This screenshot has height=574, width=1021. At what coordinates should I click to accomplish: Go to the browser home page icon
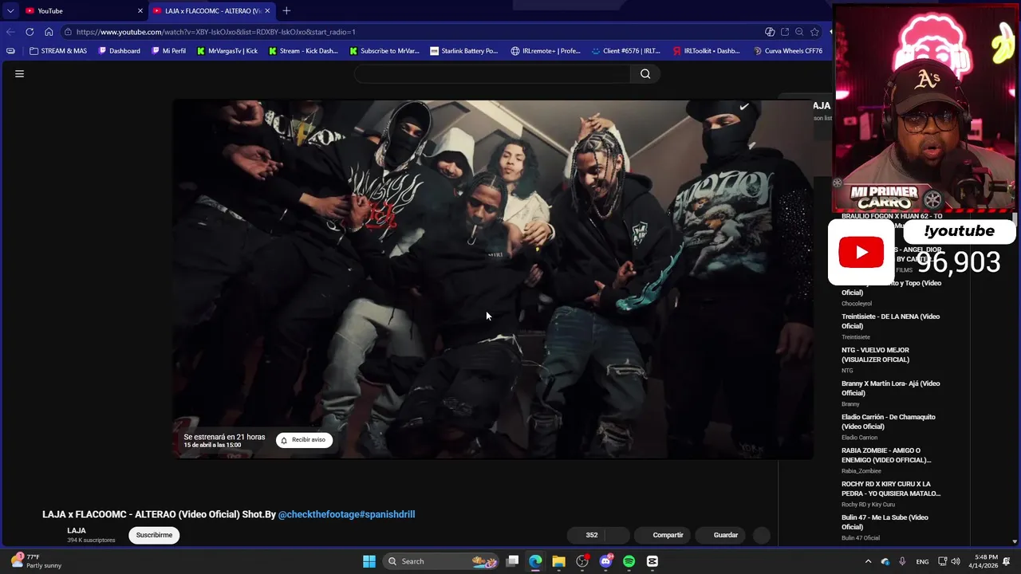[49, 32]
